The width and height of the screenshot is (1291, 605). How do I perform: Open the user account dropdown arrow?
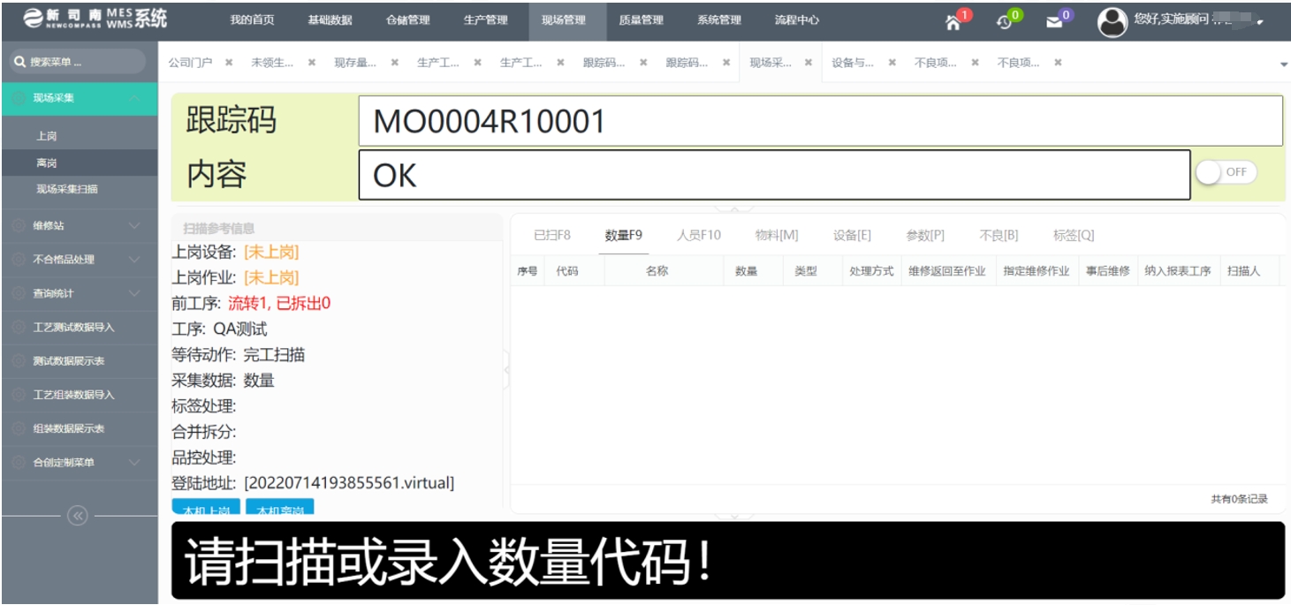tap(1259, 22)
